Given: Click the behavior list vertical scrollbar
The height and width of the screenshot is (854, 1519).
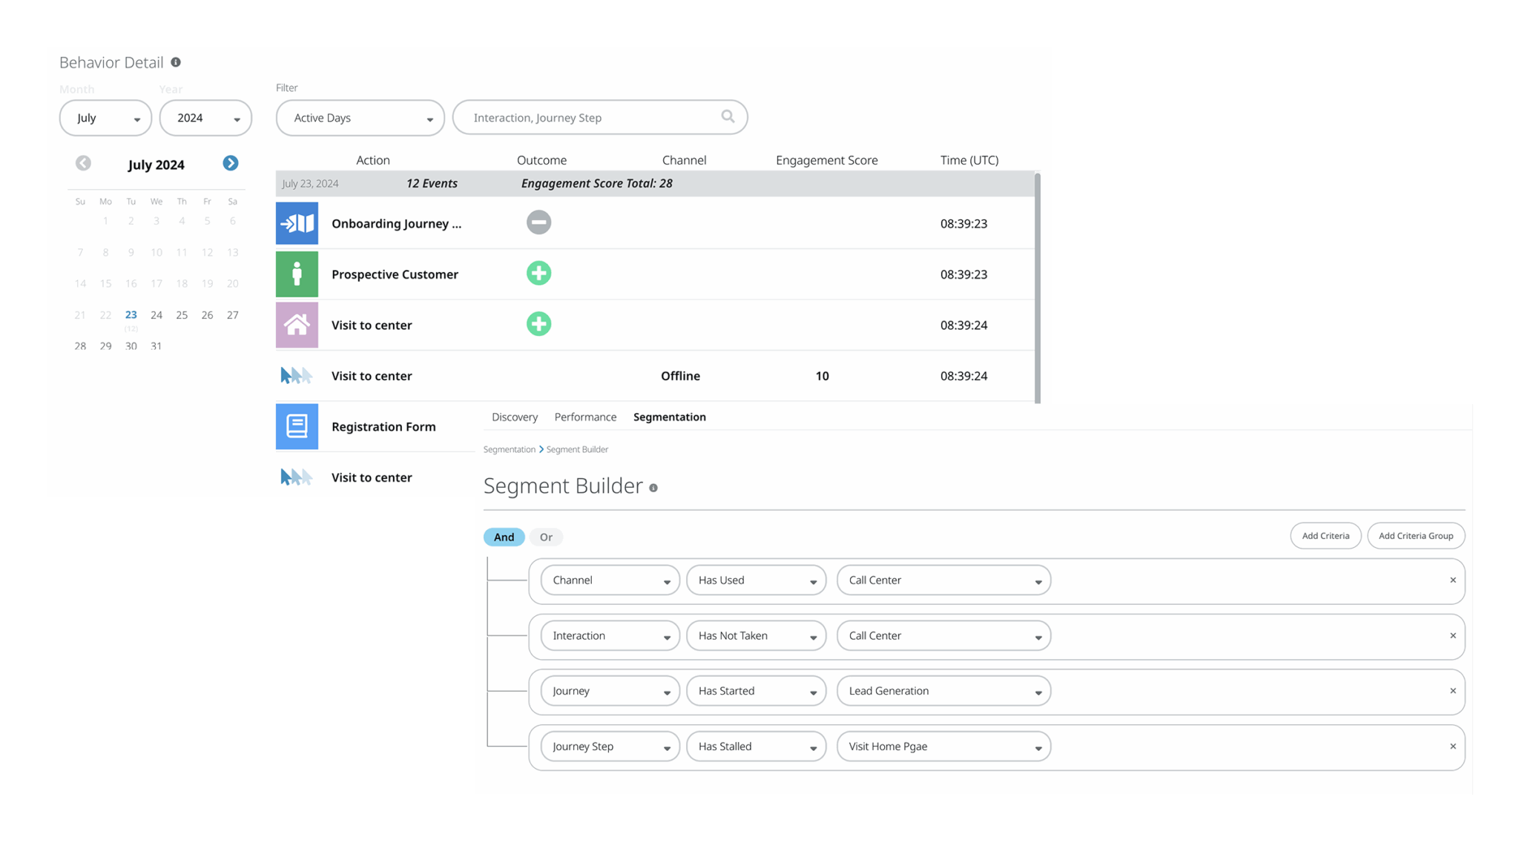Looking at the screenshot, I should (x=1037, y=288).
